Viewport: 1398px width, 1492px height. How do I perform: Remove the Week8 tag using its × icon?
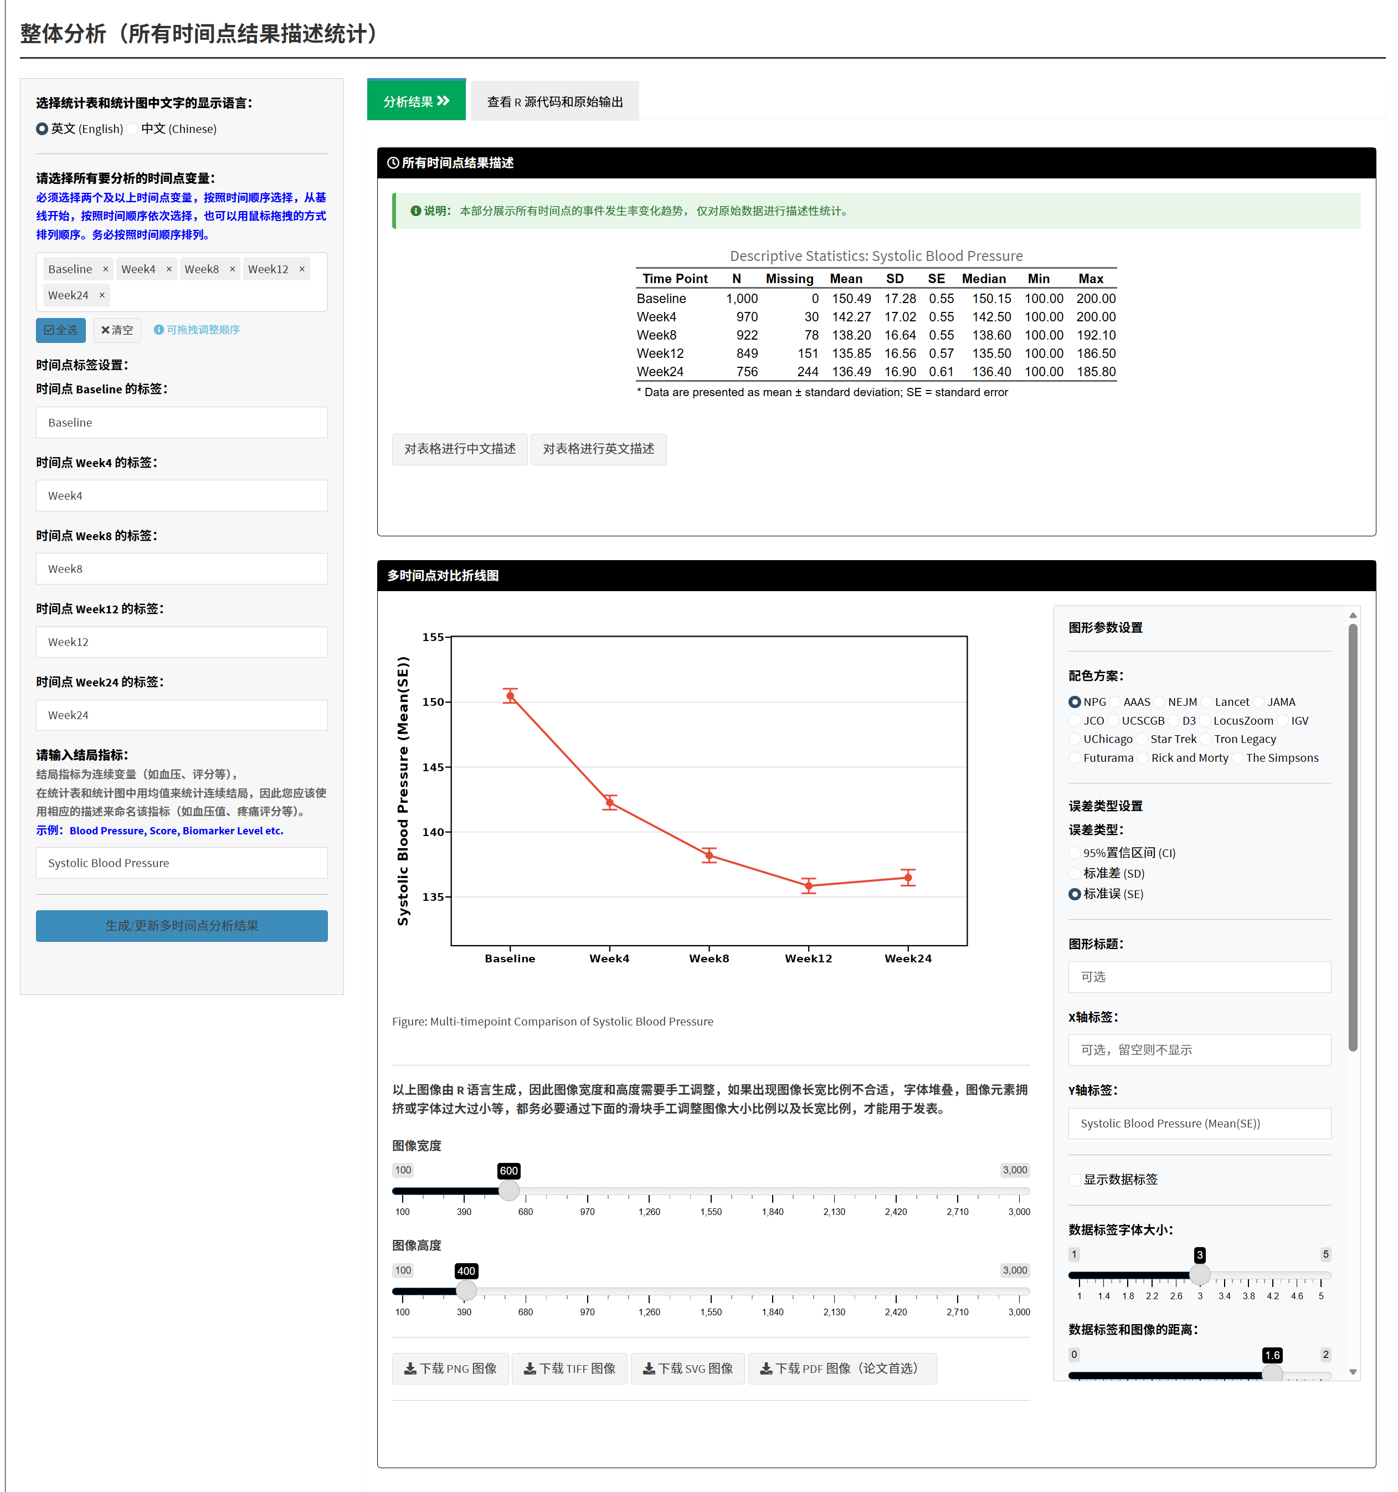[233, 269]
